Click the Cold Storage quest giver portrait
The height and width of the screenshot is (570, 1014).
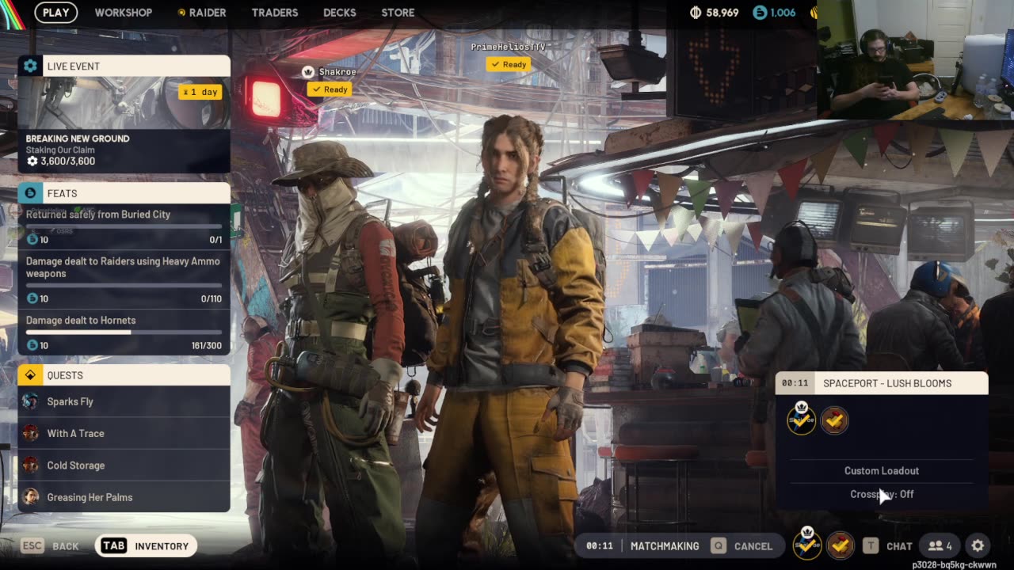pyautogui.click(x=30, y=465)
